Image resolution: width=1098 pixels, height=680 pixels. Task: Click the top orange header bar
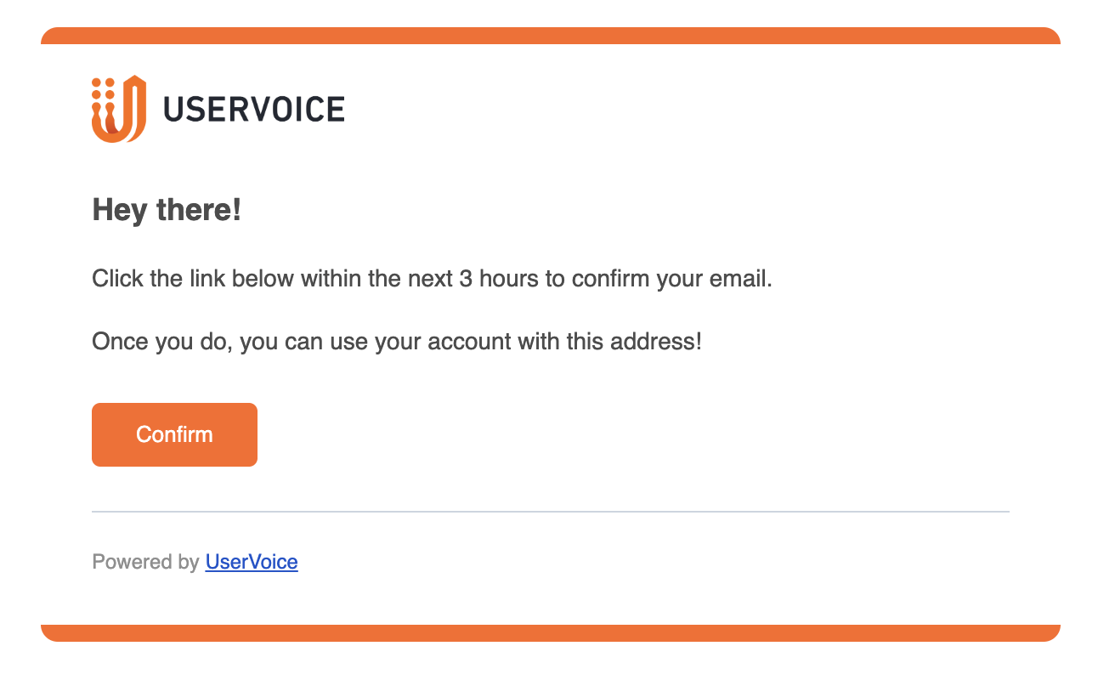(551, 36)
